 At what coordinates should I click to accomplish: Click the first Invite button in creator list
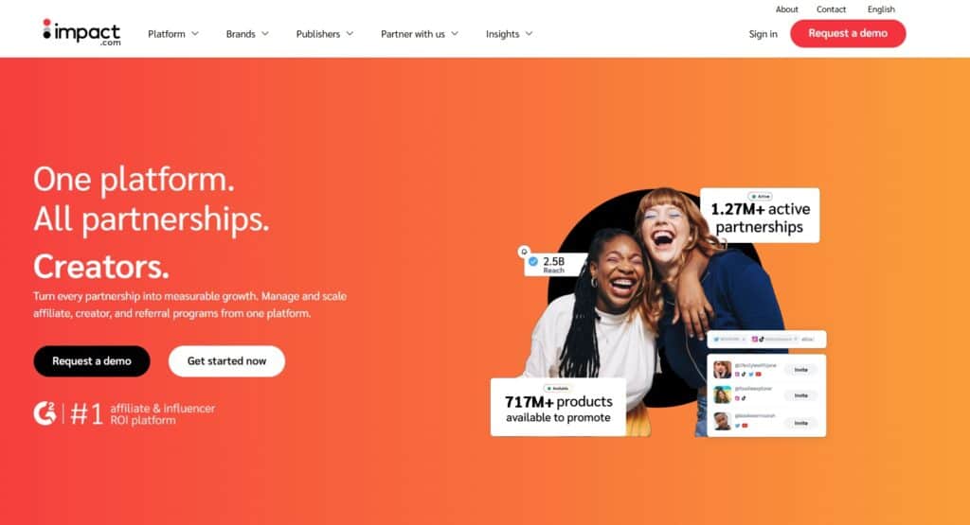(x=801, y=369)
